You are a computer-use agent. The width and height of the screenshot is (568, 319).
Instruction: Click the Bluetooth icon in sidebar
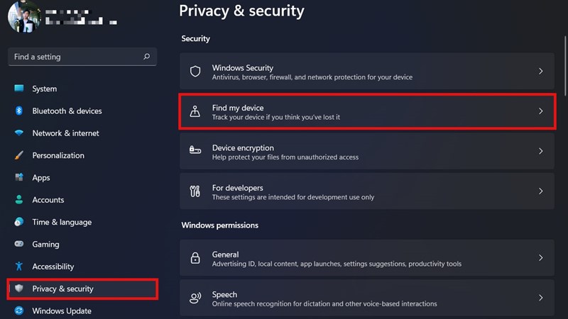point(19,111)
